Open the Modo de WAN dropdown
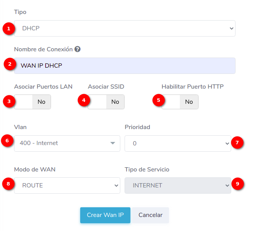Viewport: 276px width, 231px height. 67,185
